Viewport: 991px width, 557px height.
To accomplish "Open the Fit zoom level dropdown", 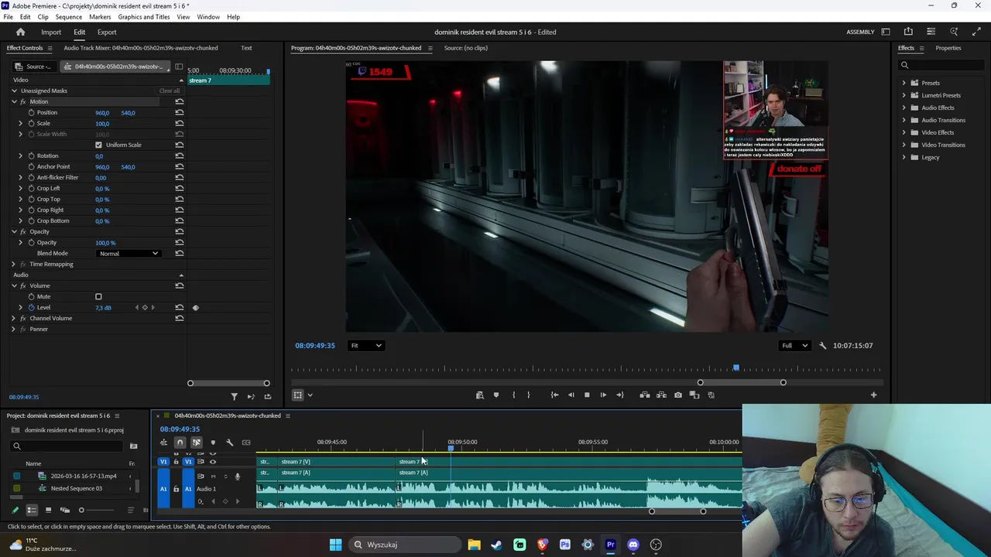I will pos(365,346).
